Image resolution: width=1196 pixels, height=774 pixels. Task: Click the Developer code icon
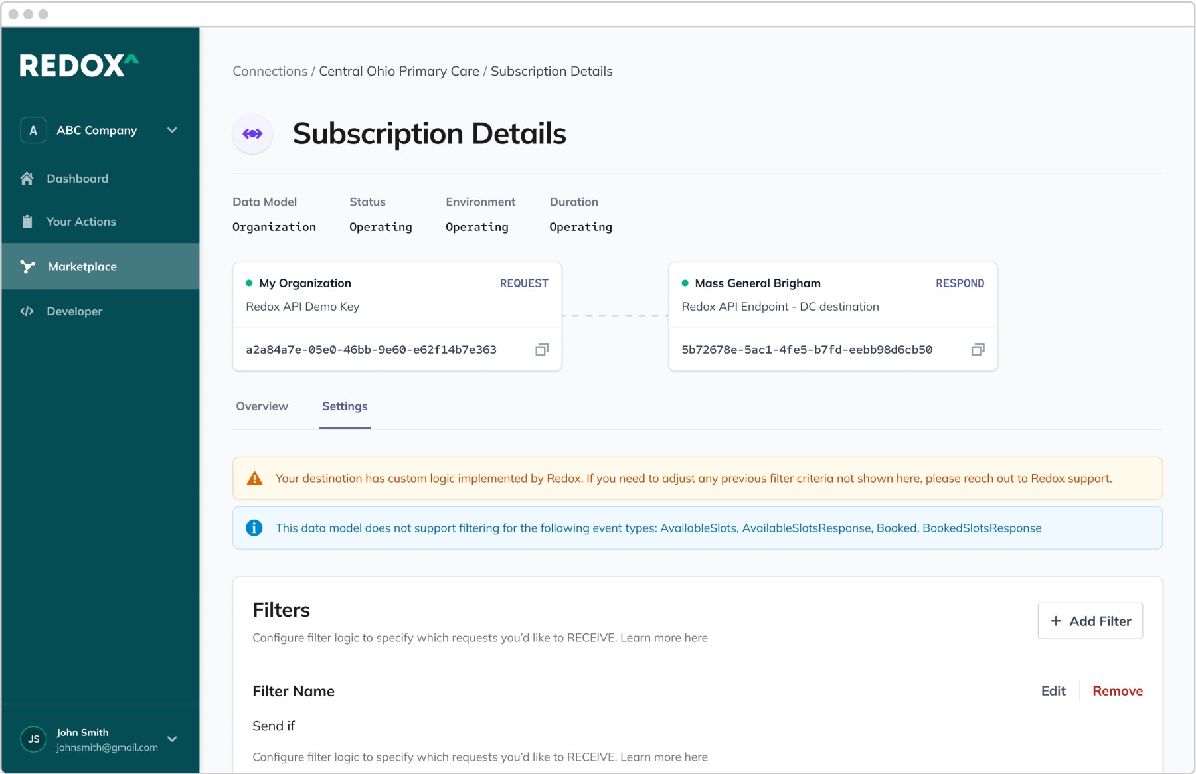[x=27, y=311]
